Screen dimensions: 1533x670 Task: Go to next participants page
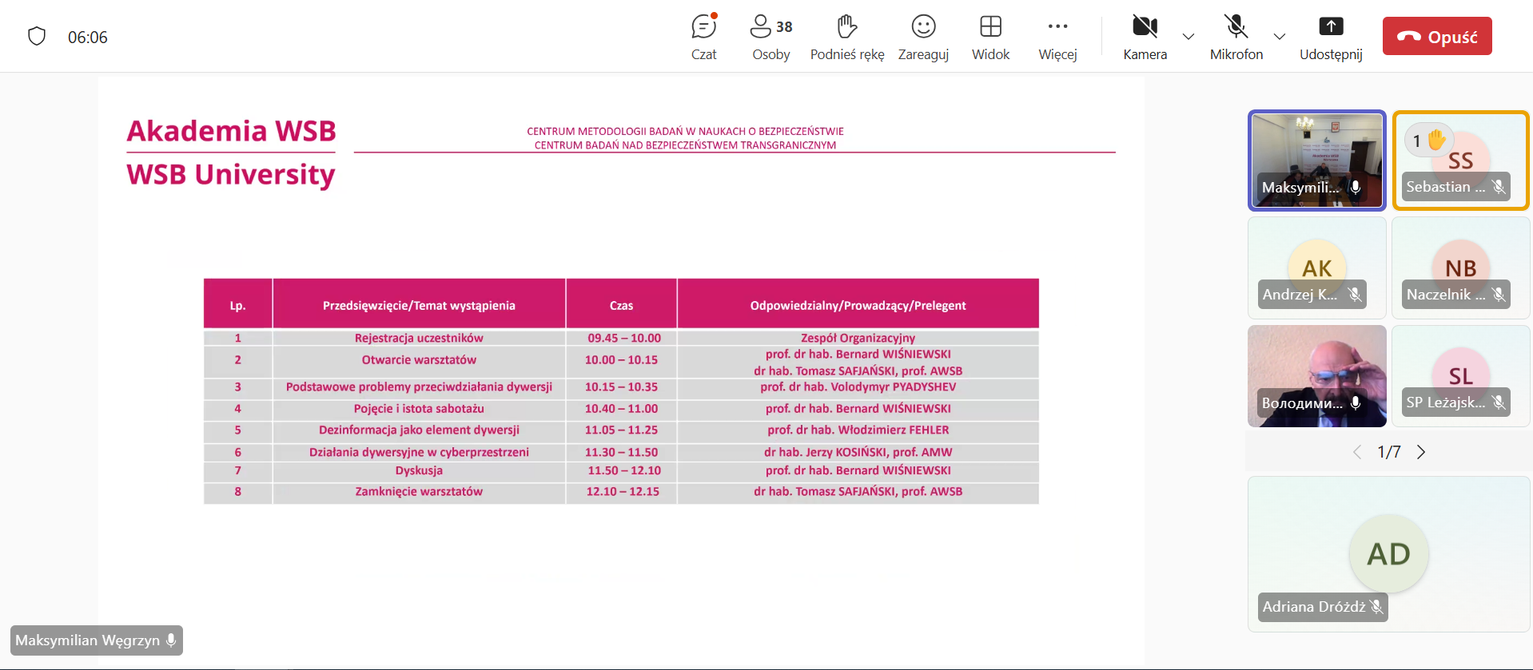1421,452
